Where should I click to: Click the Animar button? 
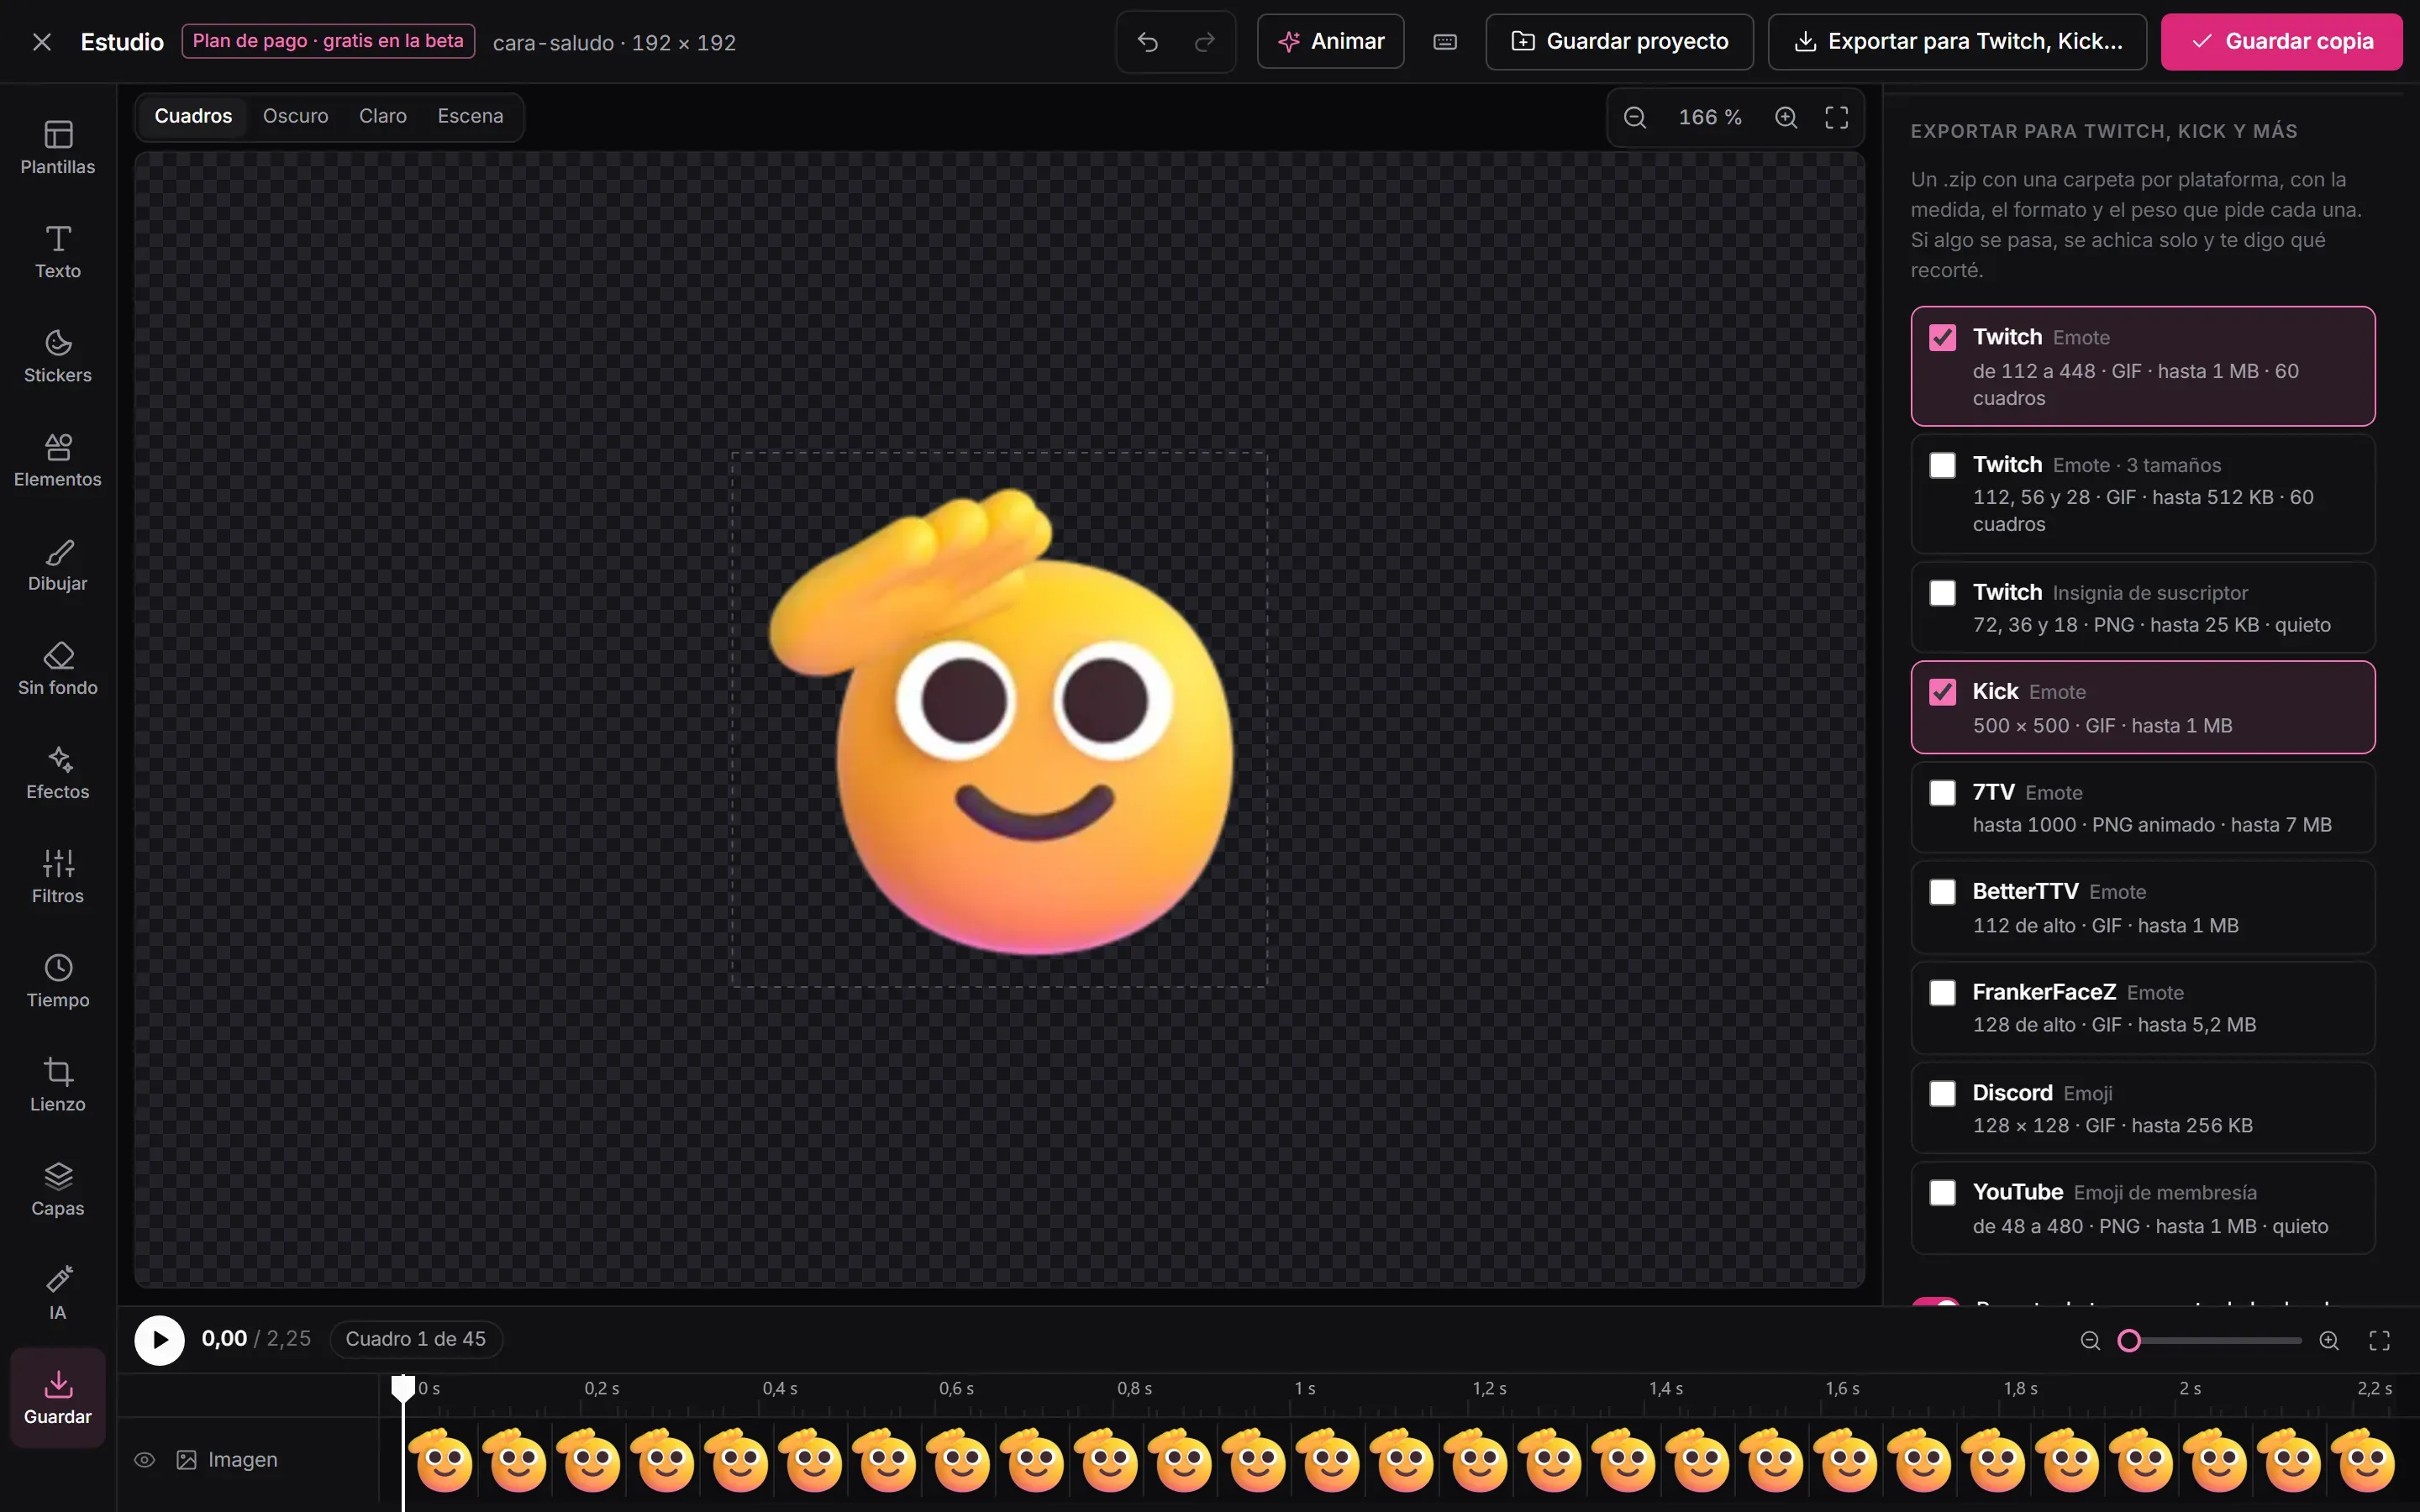tap(1331, 42)
